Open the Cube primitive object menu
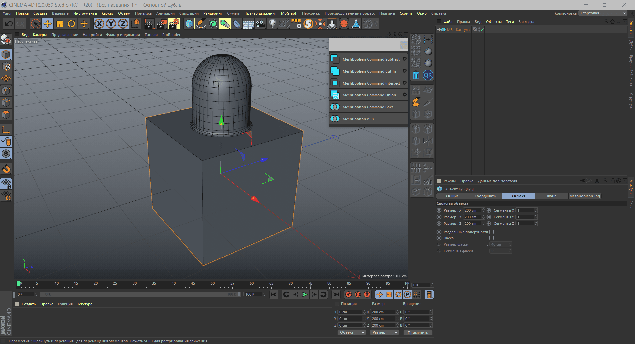Image resolution: width=635 pixels, height=344 pixels. (x=189, y=24)
